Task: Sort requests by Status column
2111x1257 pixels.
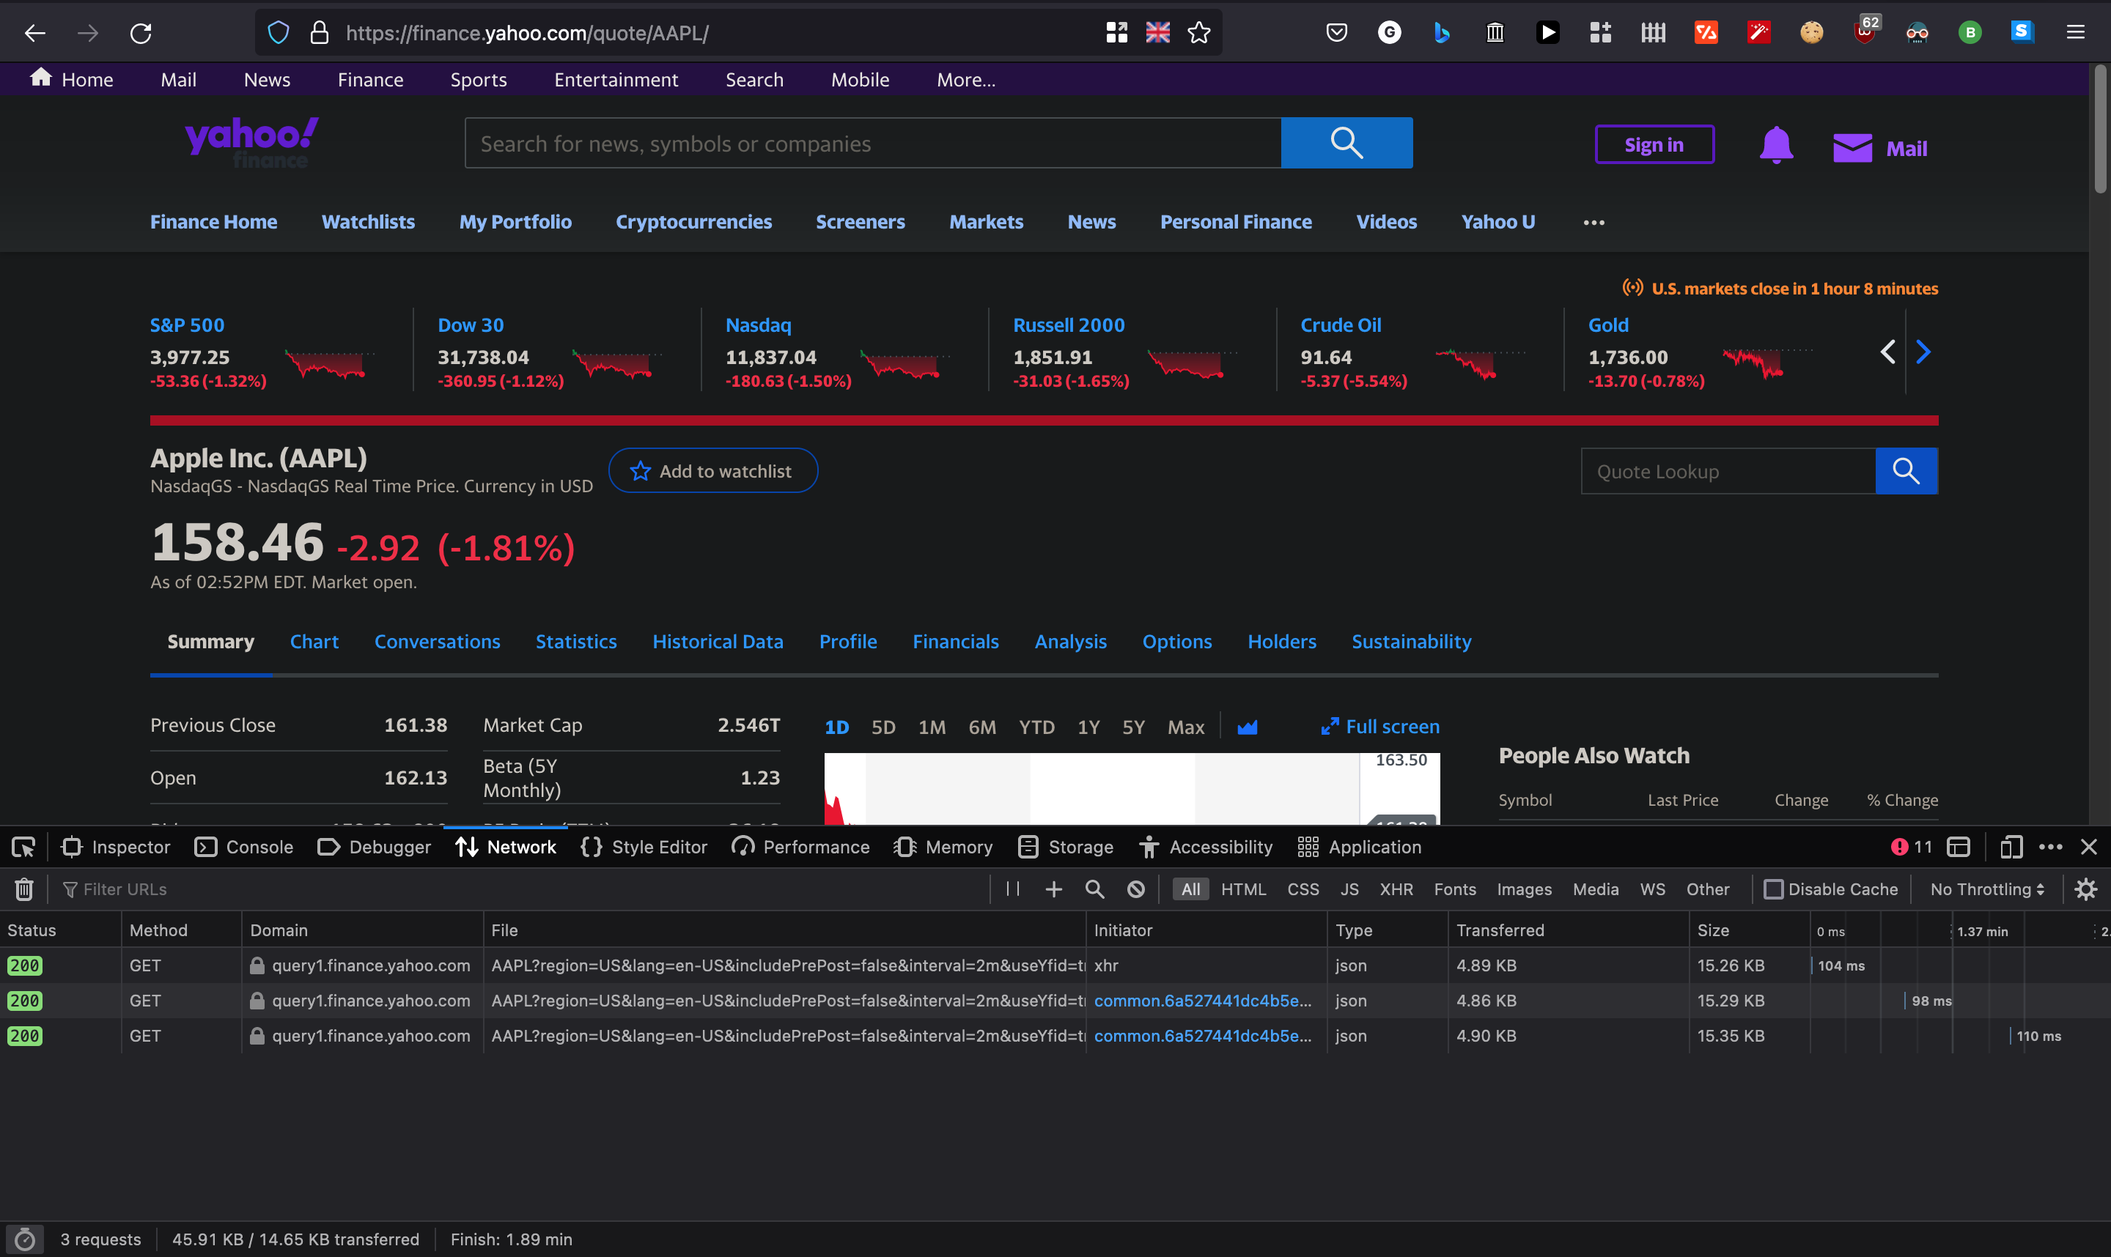Action: (60, 930)
